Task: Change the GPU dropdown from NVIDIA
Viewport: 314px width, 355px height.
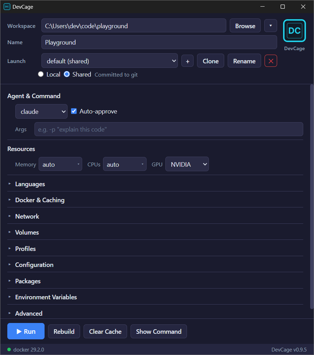Action: click(x=187, y=164)
